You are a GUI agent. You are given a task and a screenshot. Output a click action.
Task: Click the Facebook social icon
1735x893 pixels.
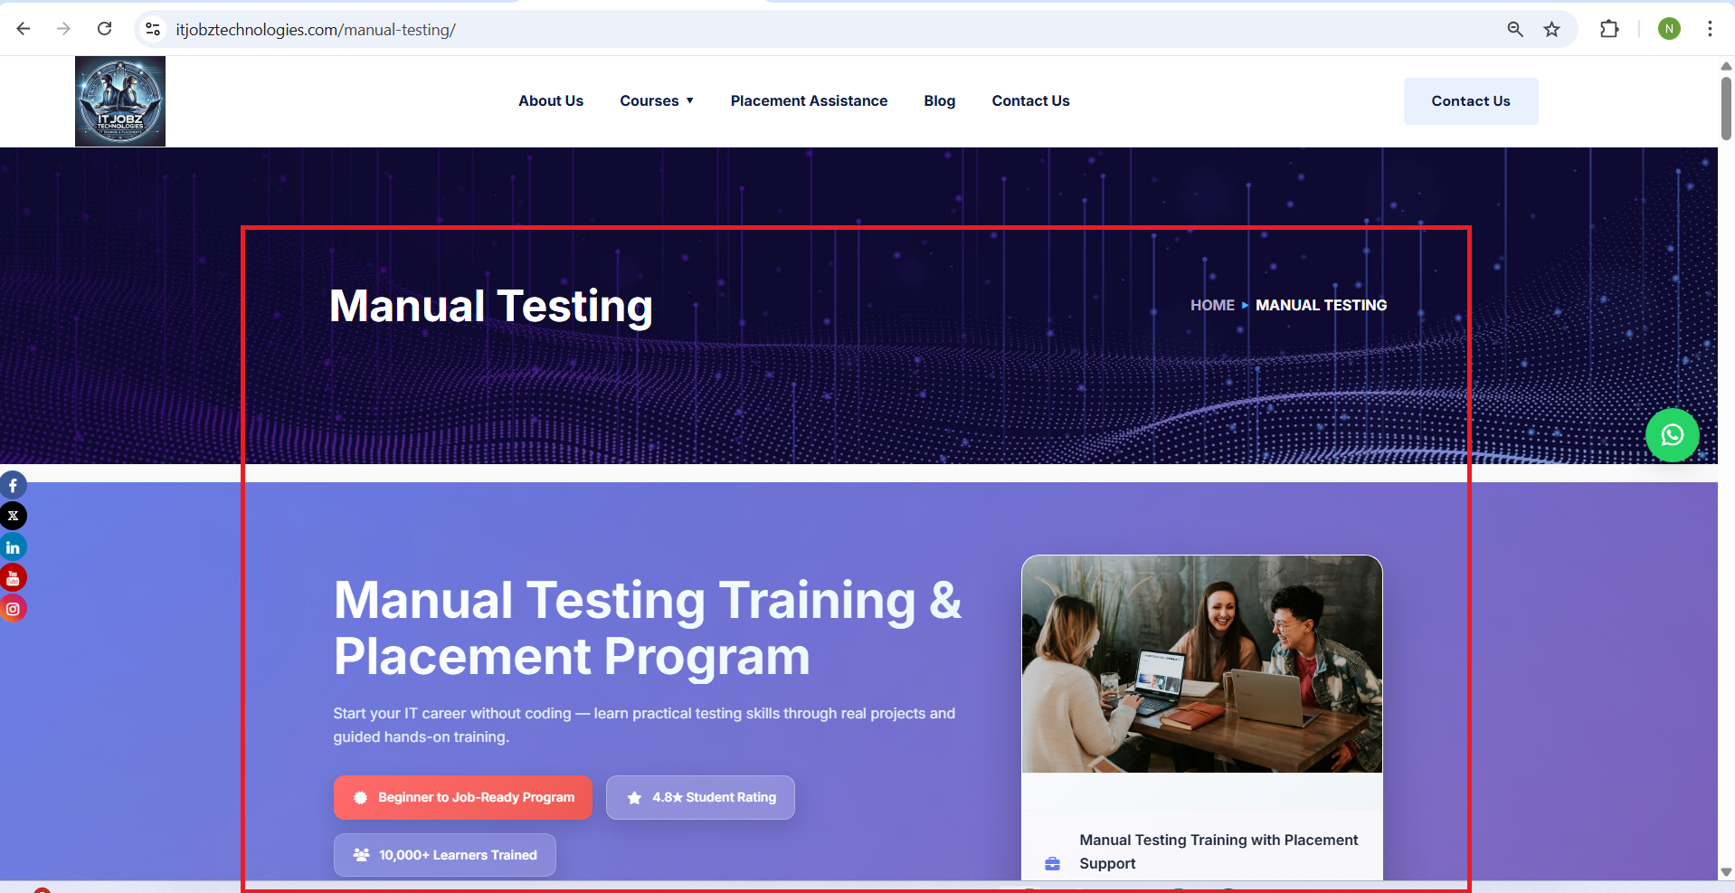13,486
